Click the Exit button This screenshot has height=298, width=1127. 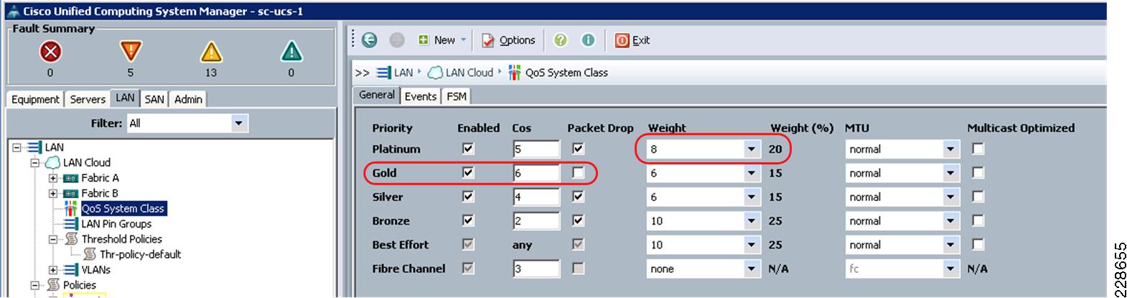632,40
